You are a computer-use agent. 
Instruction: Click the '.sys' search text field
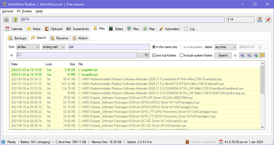click(x=109, y=47)
